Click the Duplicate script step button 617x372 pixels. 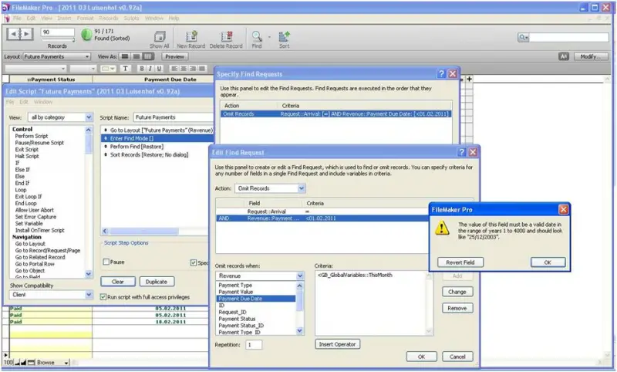click(x=157, y=282)
